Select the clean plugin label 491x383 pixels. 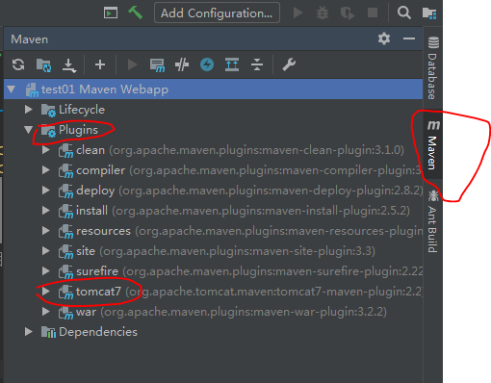90,150
